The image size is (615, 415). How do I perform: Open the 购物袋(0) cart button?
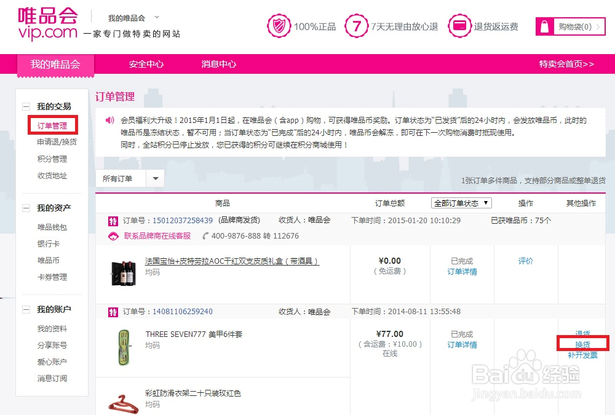[570, 26]
